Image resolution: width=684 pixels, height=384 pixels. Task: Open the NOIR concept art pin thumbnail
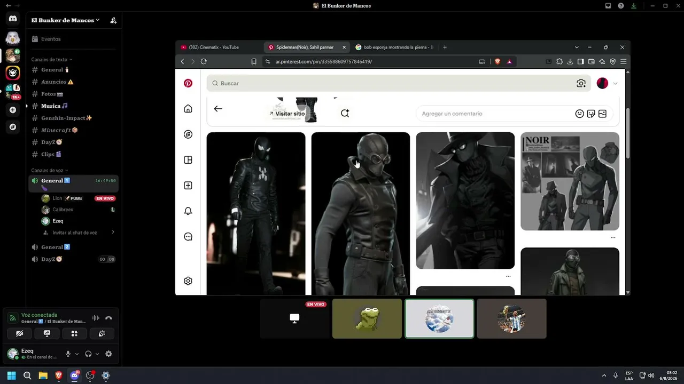(570, 181)
